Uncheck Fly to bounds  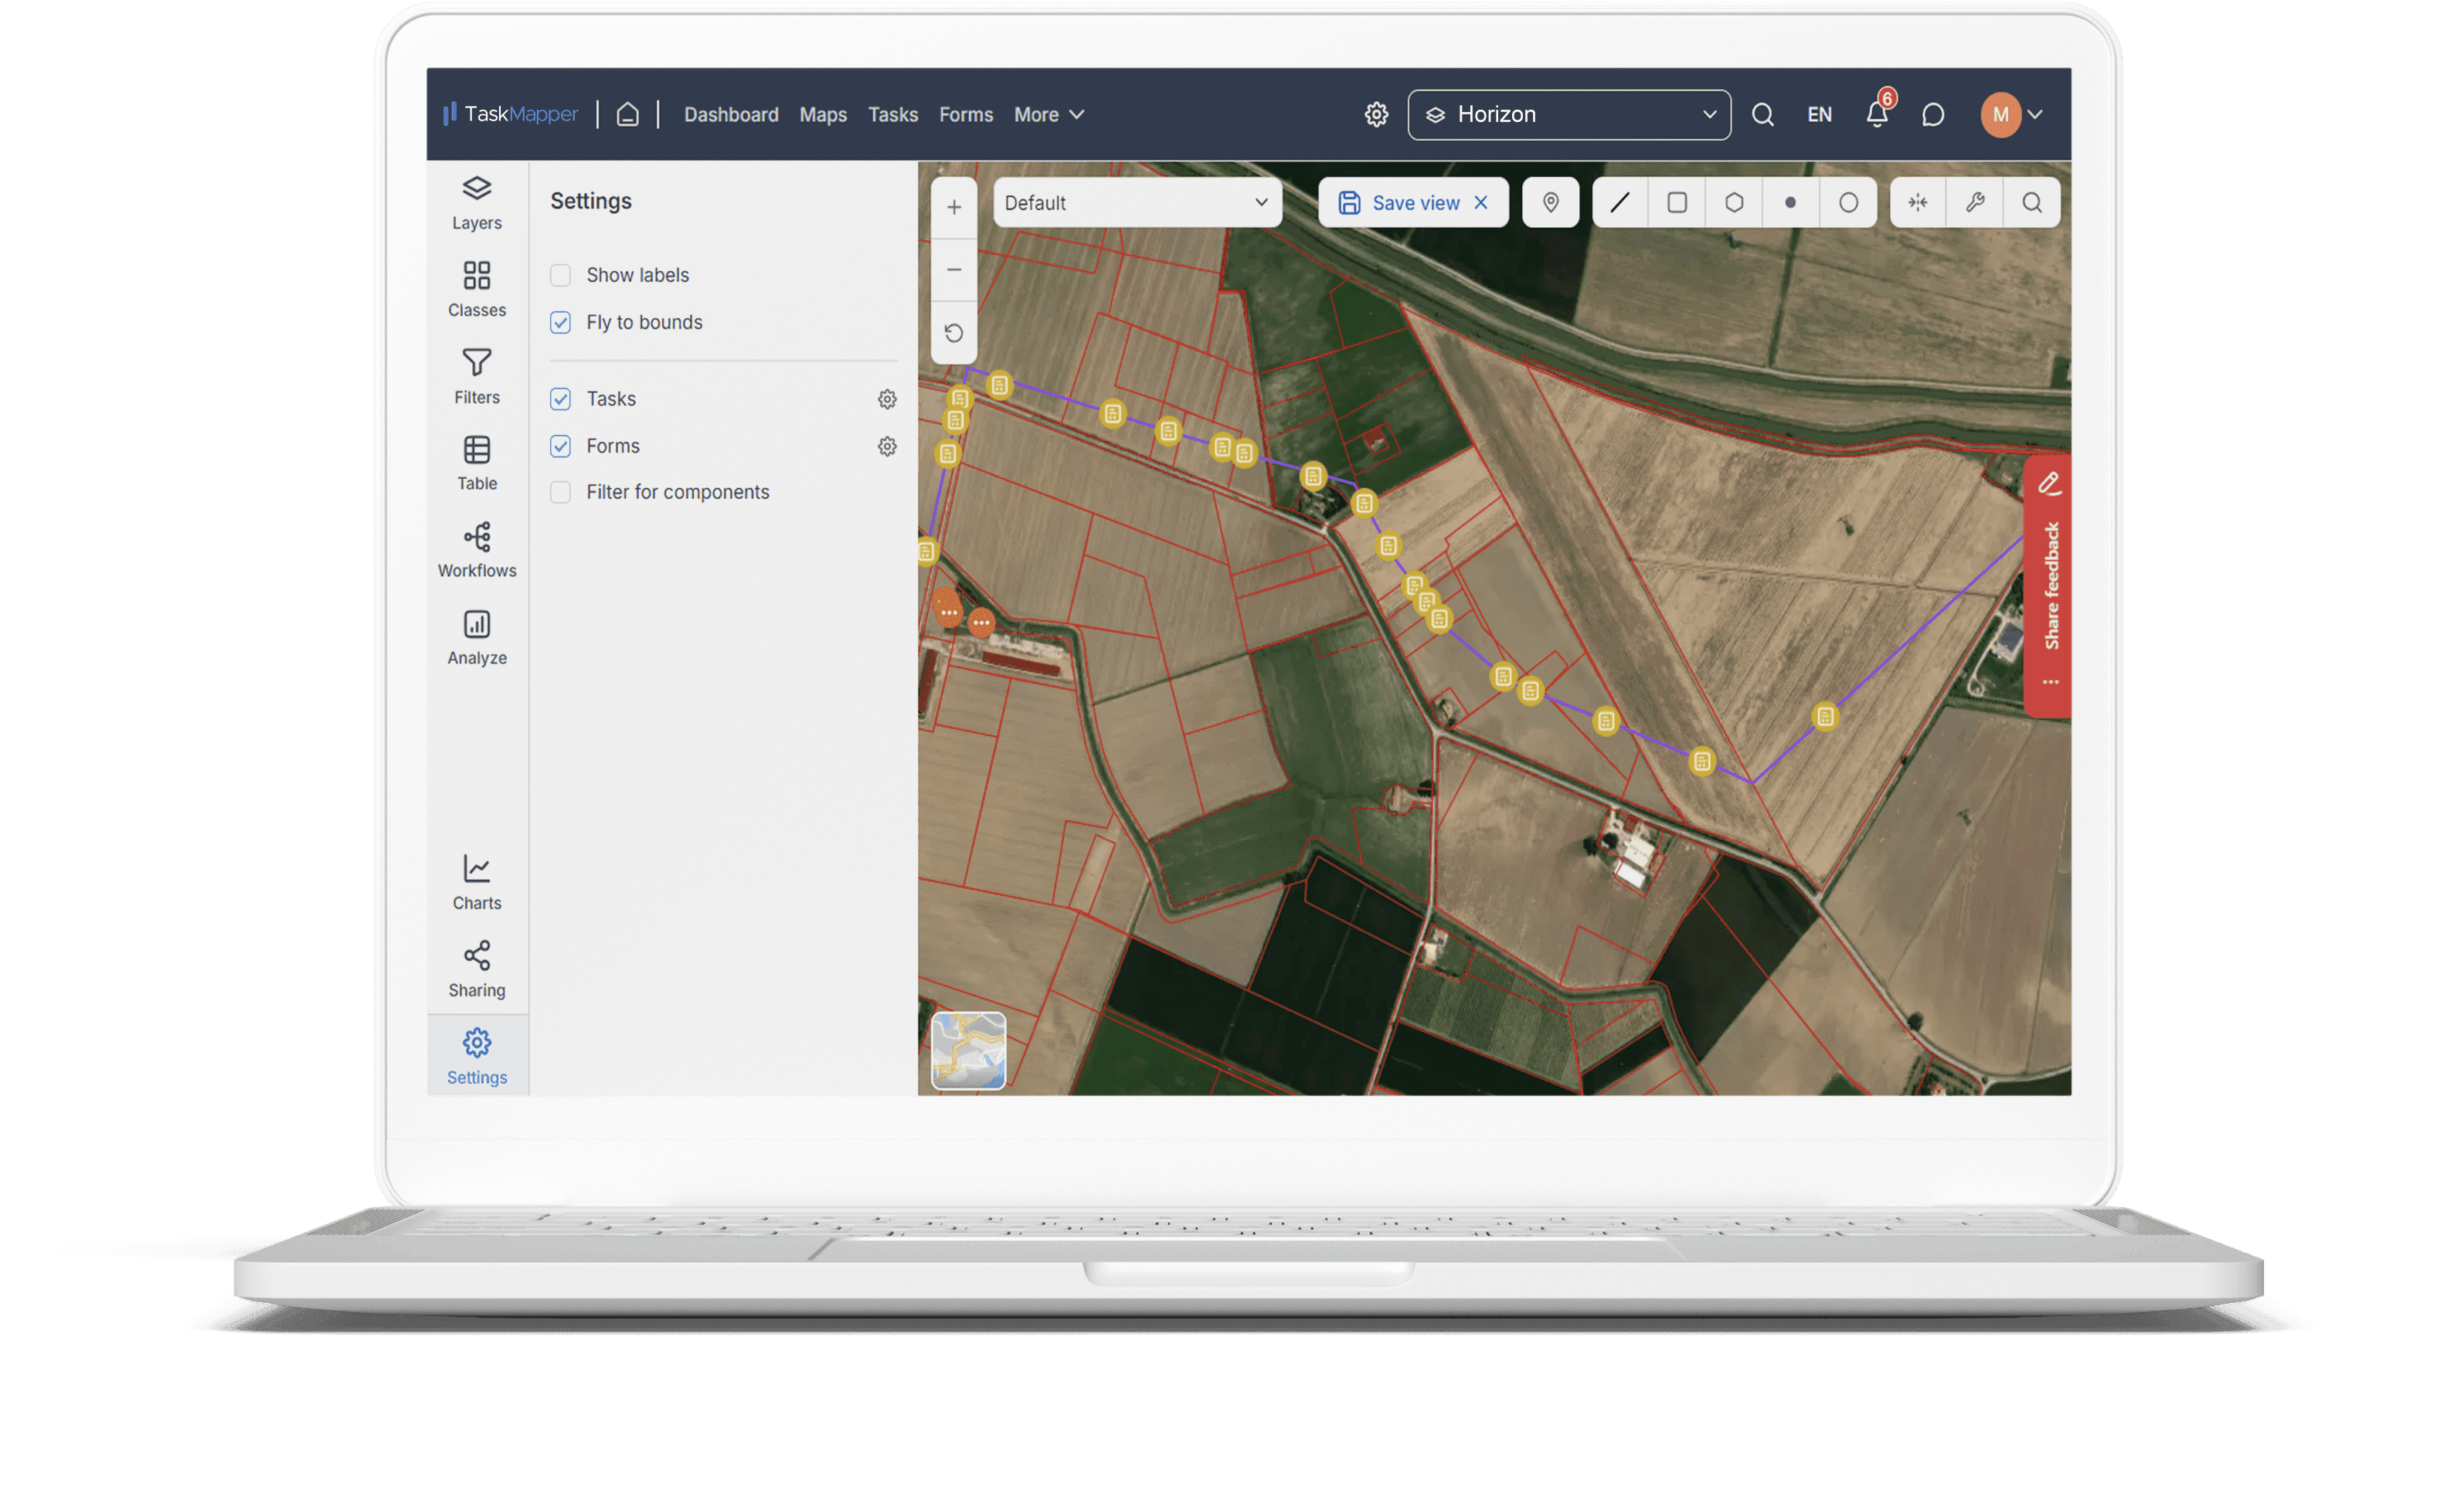coord(560,322)
